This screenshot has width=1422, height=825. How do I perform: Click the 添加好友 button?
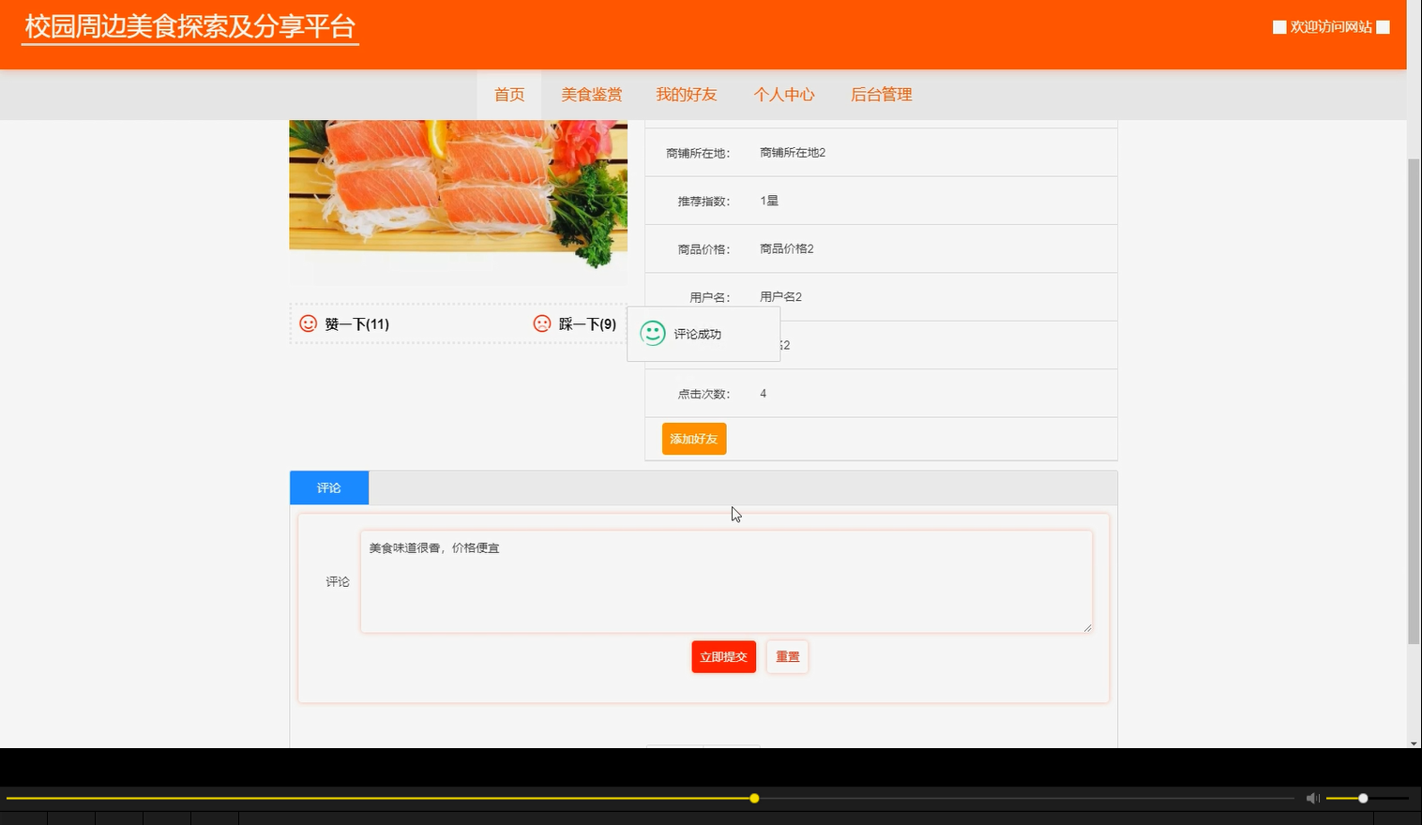(693, 438)
